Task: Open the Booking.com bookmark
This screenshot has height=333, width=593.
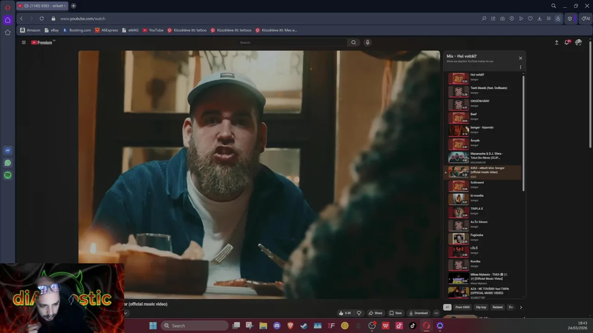Action: [77, 30]
